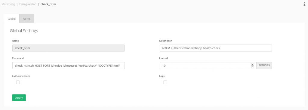Click the disabled Name field
Screen dimensions: 308x110
[69, 48]
